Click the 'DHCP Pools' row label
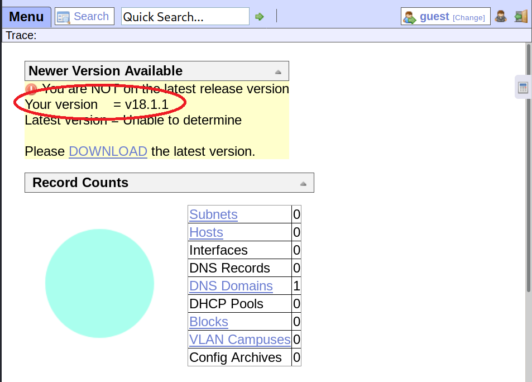532x382 pixels. click(226, 304)
